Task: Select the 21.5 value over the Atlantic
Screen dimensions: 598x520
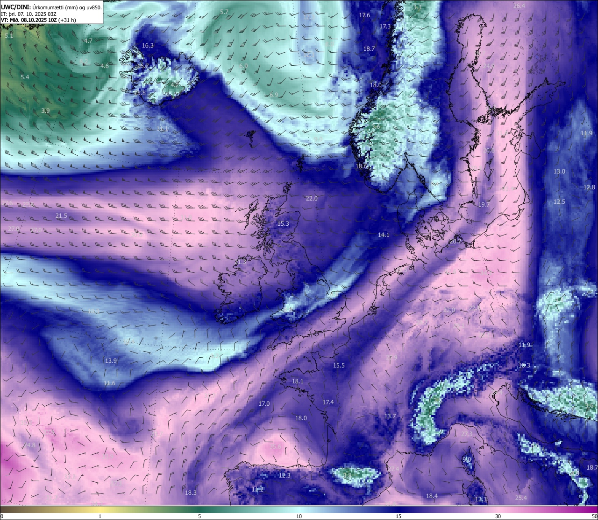Action: pyautogui.click(x=61, y=215)
